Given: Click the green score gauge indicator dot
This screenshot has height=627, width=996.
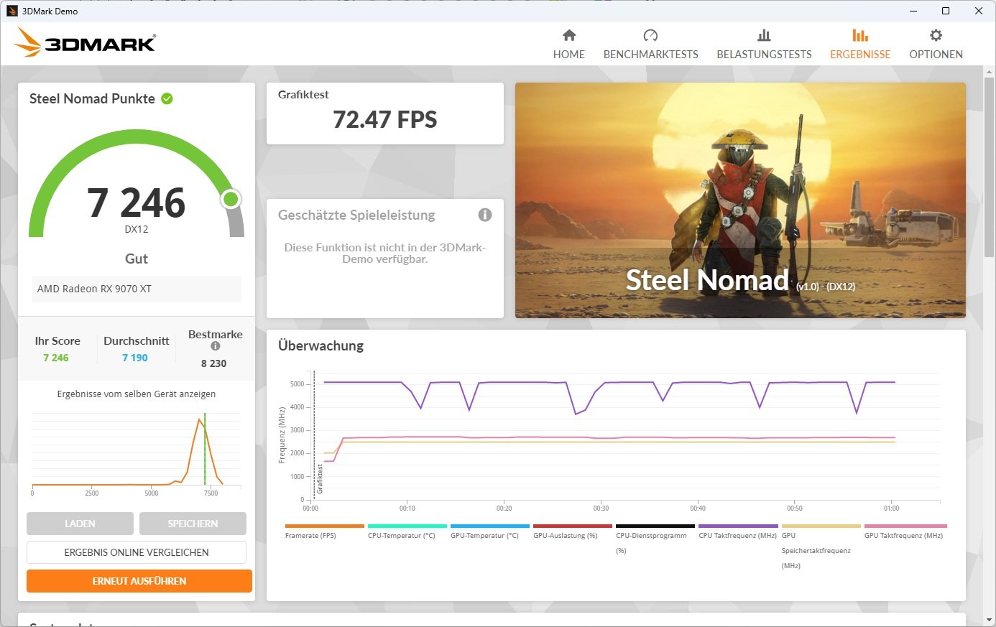Looking at the screenshot, I should click(x=231, y=199).
